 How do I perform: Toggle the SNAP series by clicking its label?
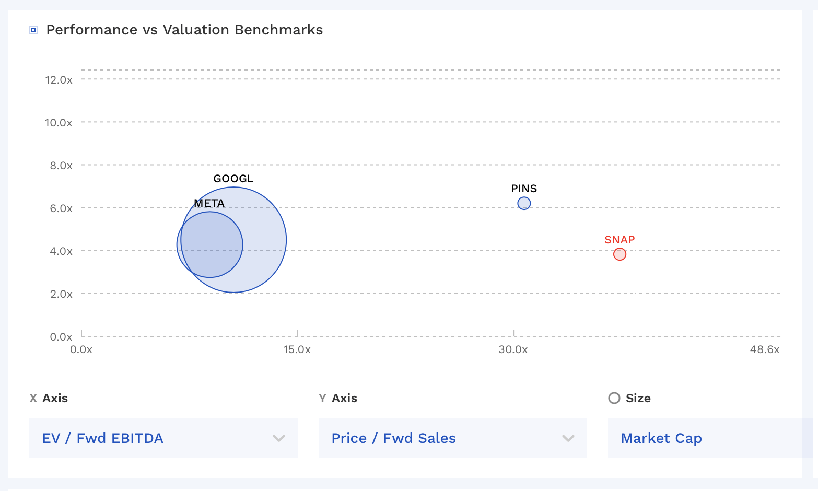tap(620, 240)
